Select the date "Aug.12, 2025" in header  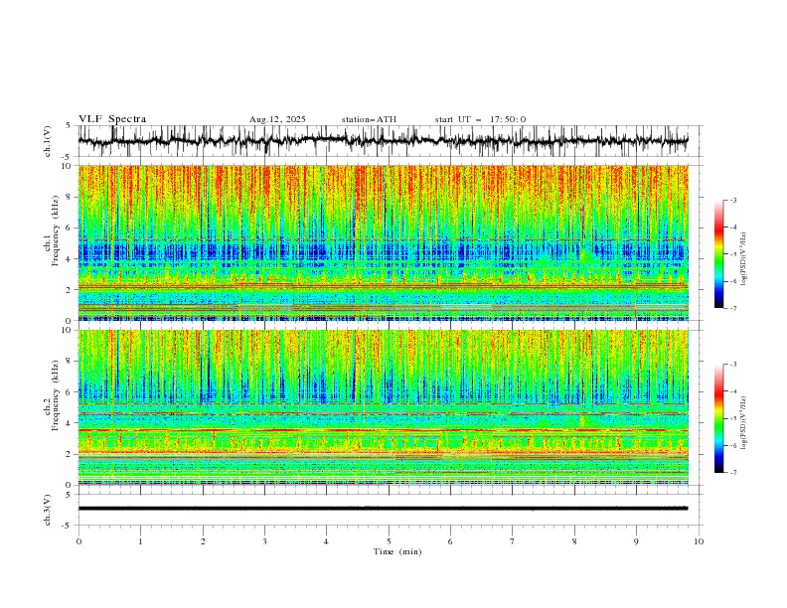tap(277, 119)
